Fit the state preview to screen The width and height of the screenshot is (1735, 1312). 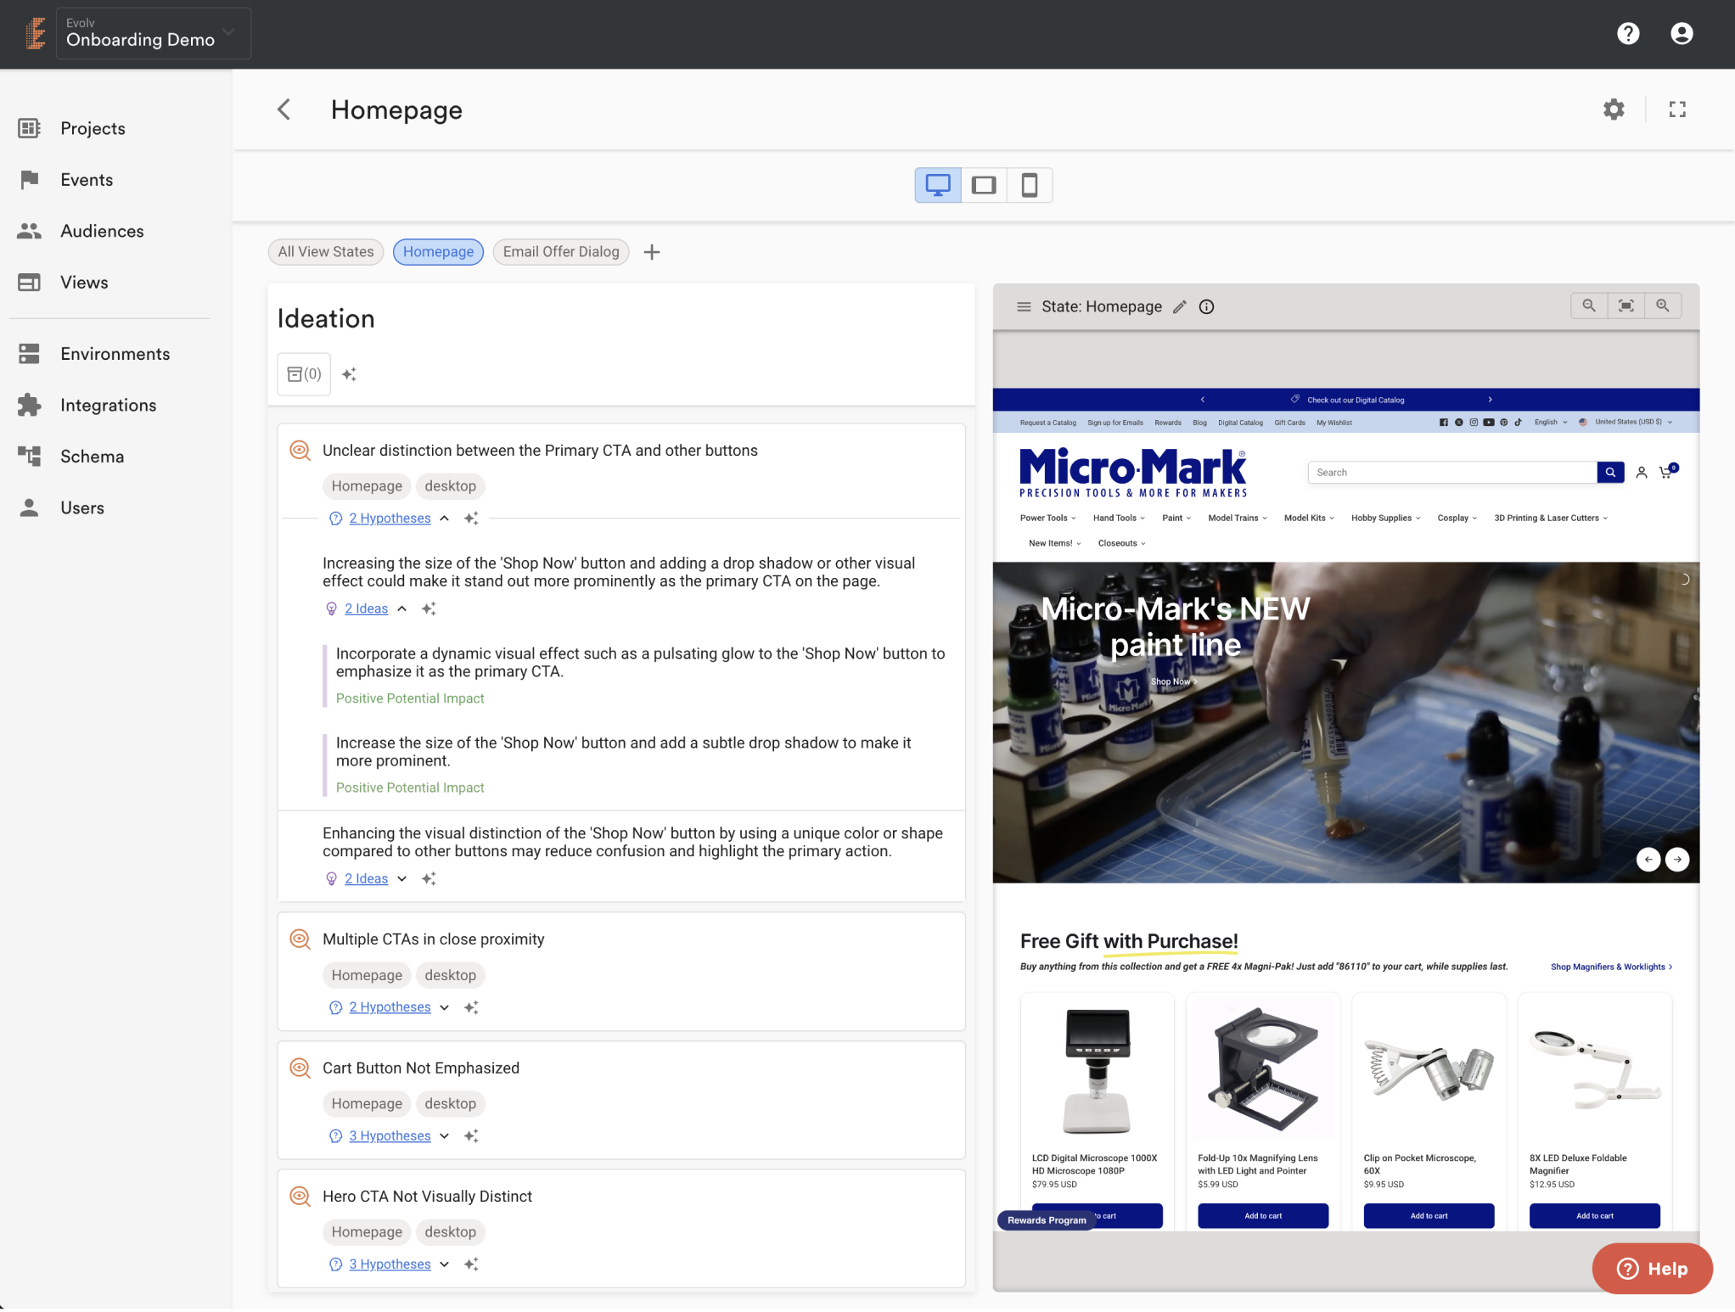point(1625,306)
